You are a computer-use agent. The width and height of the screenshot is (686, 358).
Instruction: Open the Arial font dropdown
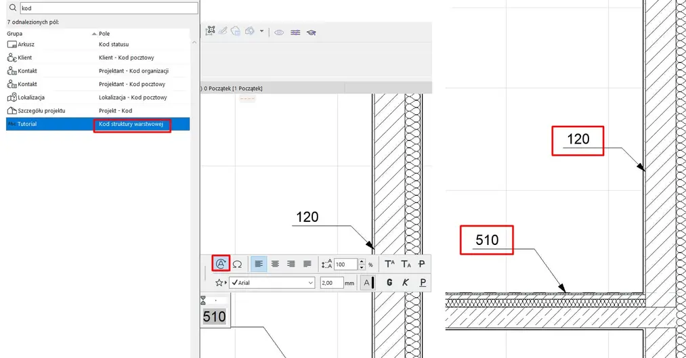(x=272, y=283)
